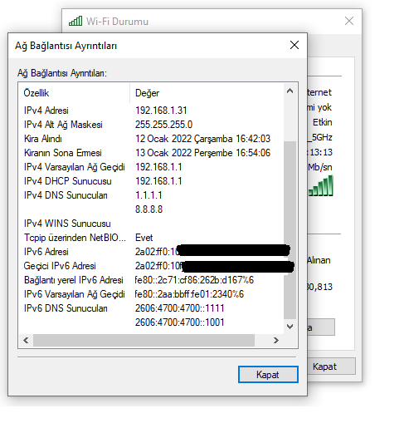Viewport: 404px width, 433px height.
Task: Select the Kira Alındı row
Action: (x=151, y=139)
